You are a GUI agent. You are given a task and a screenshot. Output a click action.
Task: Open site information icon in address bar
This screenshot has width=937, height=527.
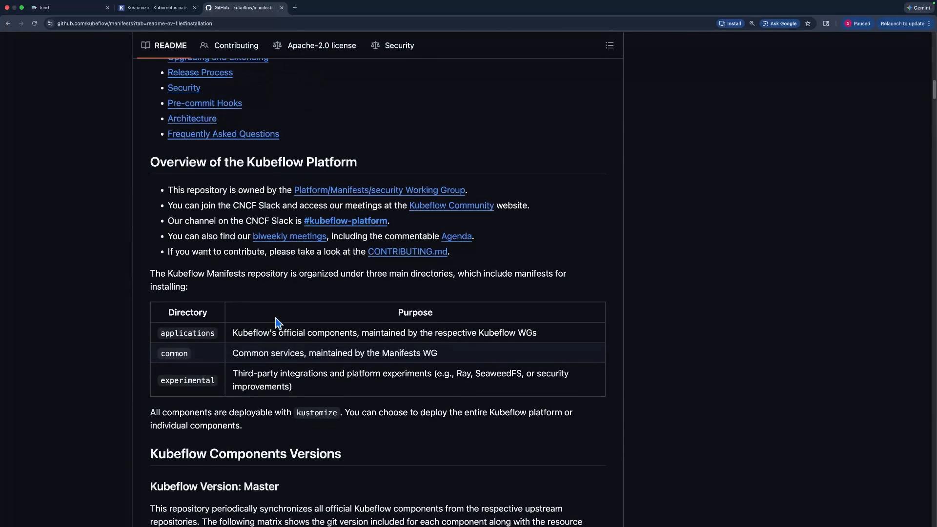pyautogui.click(x=50, y=23)
